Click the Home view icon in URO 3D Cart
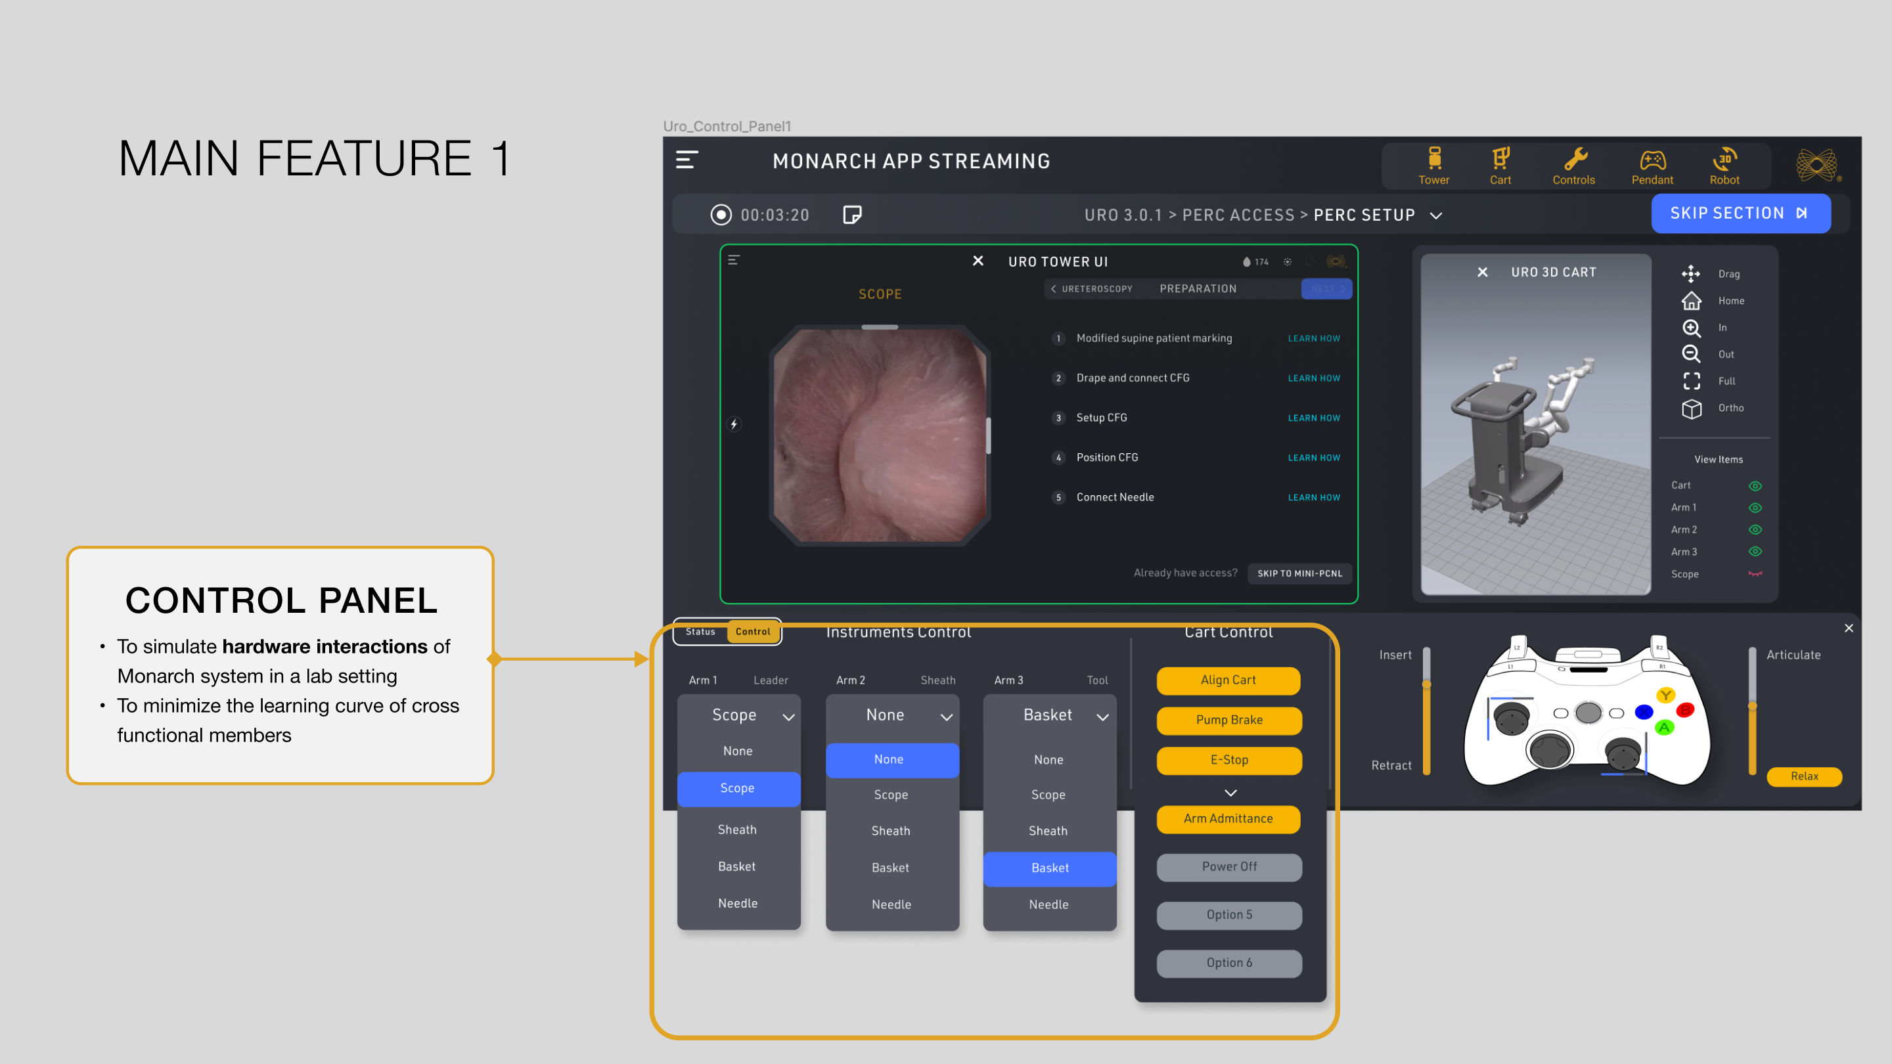Screen dimensions: 1892x1064 tap(1690, 301)
